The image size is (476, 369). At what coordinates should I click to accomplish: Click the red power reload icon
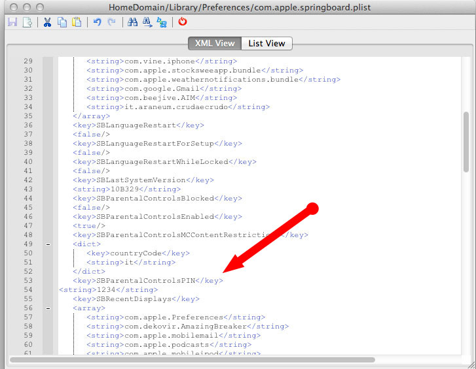(183, 22)
